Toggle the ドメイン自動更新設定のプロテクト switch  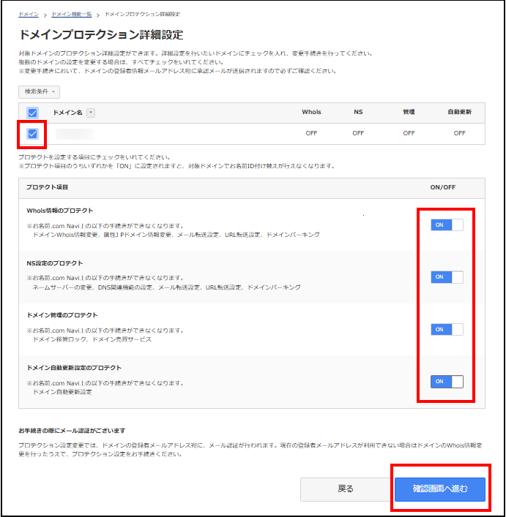(447, 382)
